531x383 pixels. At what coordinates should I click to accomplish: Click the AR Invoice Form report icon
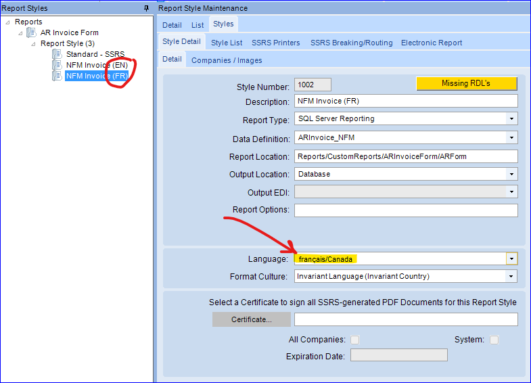(32, 32)
